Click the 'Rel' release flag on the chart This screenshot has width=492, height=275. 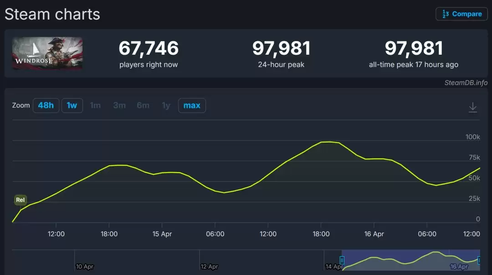click(x=20, y=199)
